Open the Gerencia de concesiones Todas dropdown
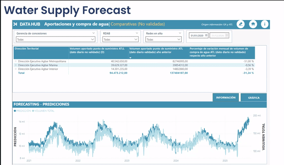The image size is (284, 165). pyautogui.click(x=55, y=39)
